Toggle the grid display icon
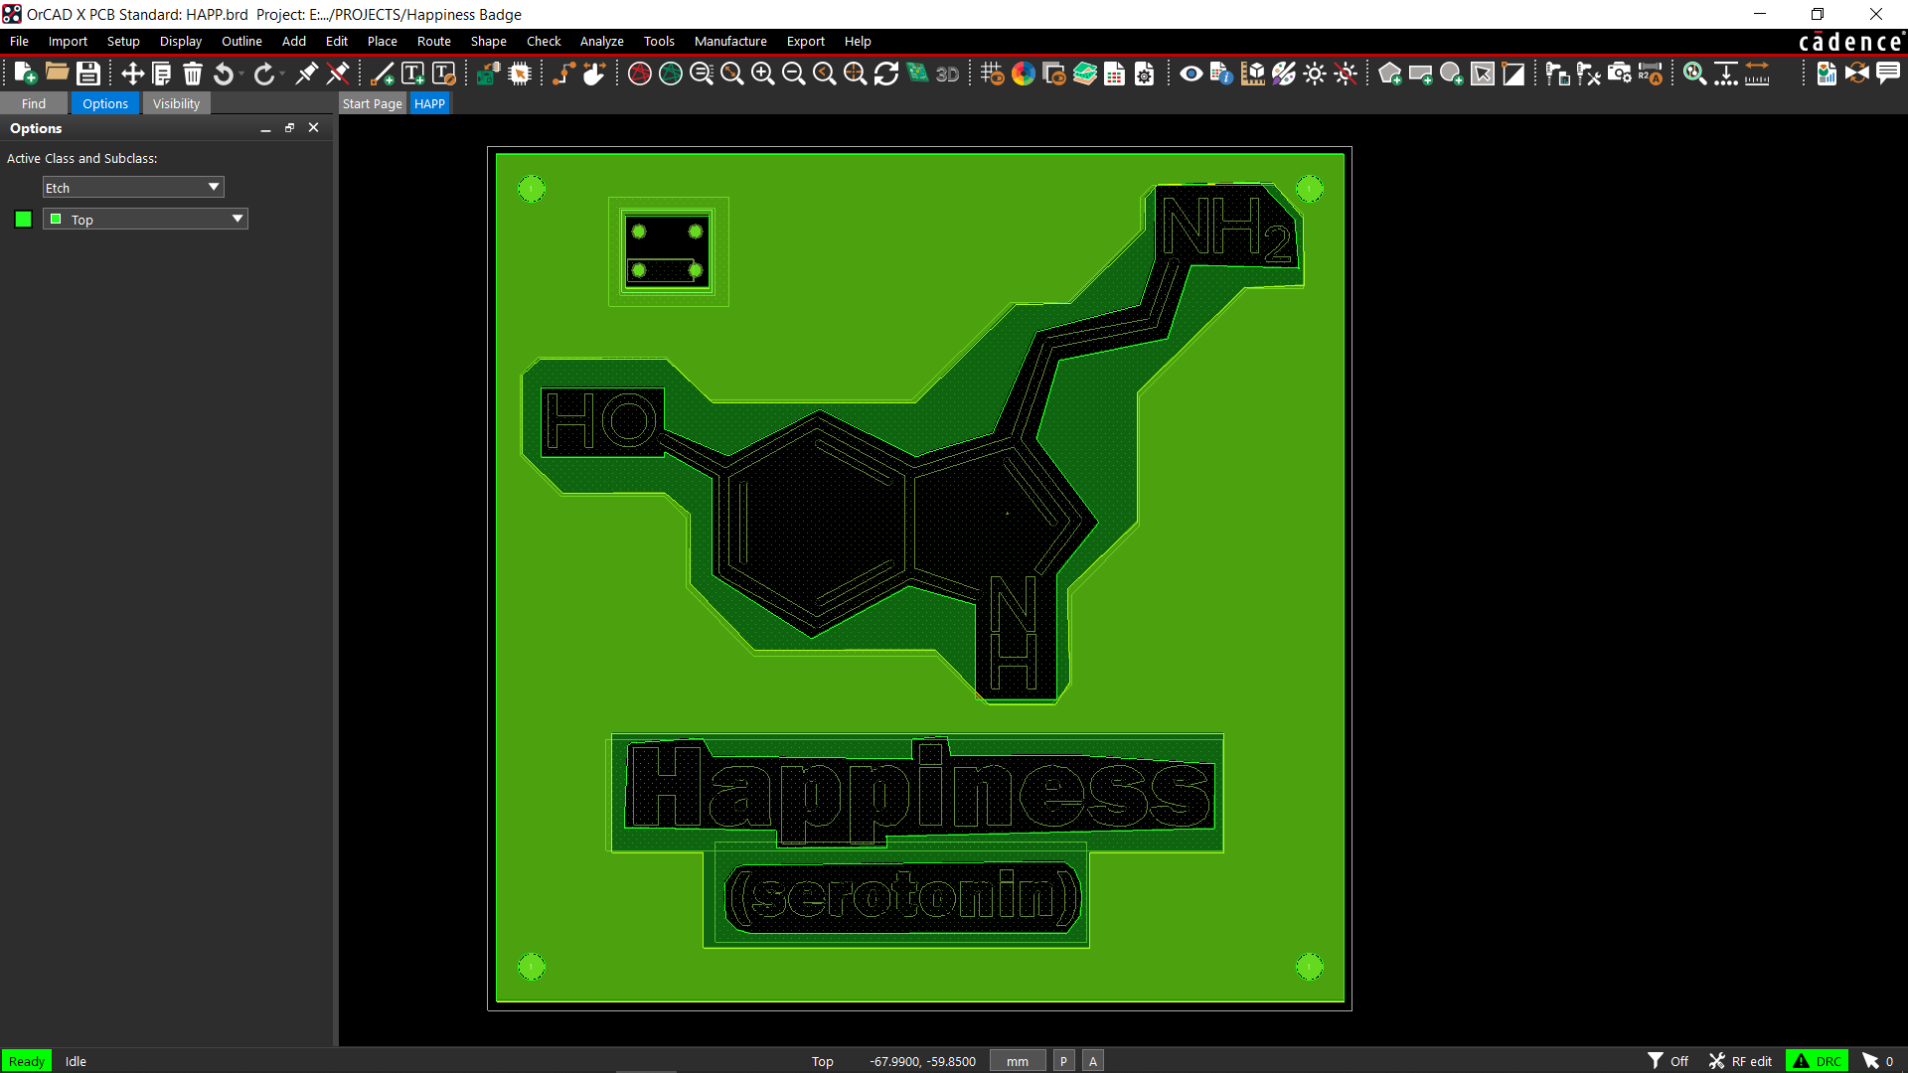This screenshot has height=1073, width=1908. point(992,74)
